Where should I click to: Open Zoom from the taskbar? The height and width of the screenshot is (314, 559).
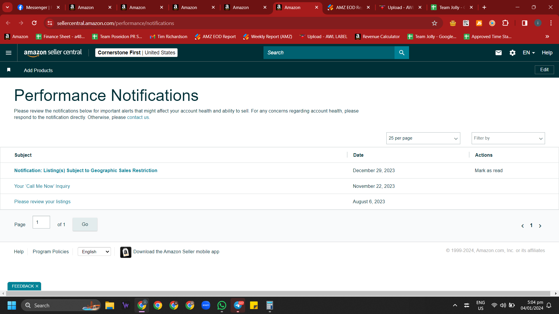click(206, 305)
